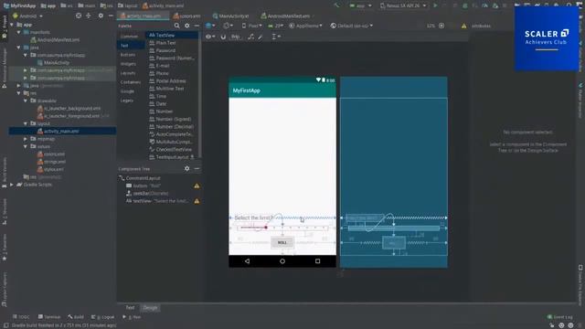Click the layout warnings triangle in designer toolbar
Viewport: 585px width, 329px height.
[x=463, y=26]
